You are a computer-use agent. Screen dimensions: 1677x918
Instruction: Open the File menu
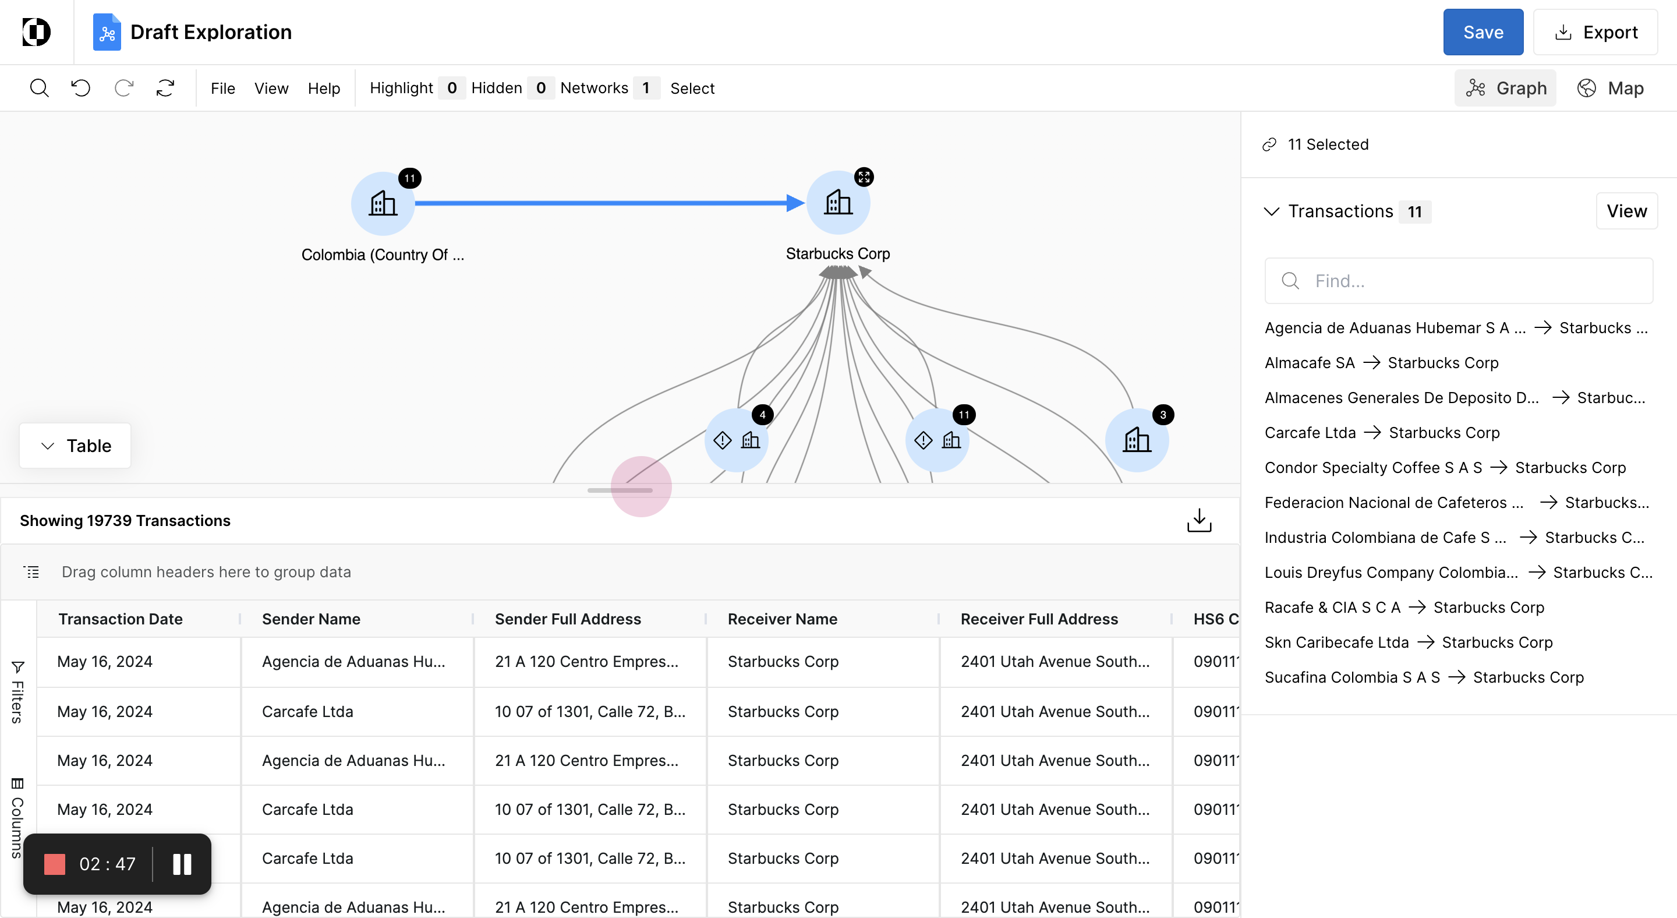[222, 88]
